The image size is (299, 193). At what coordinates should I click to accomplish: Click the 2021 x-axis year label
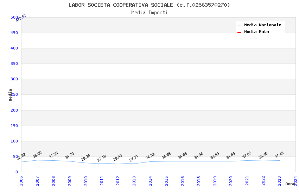(x=247, y=181)
